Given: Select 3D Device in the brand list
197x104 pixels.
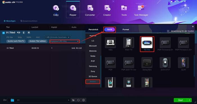Looking at the screenshot, I should [x=93, y=76].
